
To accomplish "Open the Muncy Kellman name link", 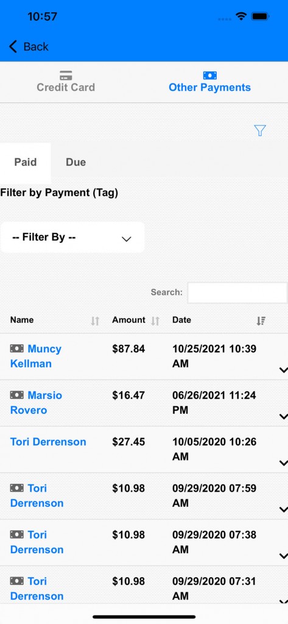I will point(36,356).
